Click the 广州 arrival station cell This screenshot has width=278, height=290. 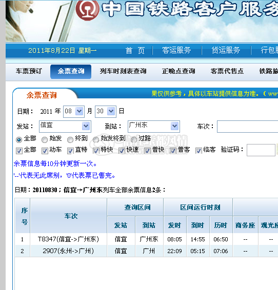[149, 251]
